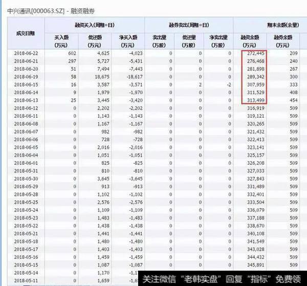This screenshot has height=286, width=307.
Task: Click the 602 buy amount cell
Action: (72, 53)
